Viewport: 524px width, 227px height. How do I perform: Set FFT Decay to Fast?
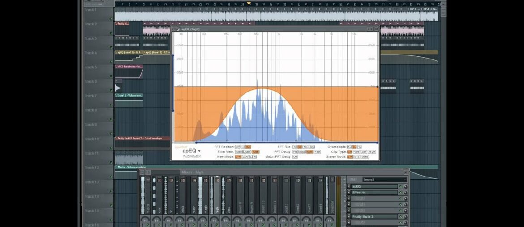tap(318, 151)
